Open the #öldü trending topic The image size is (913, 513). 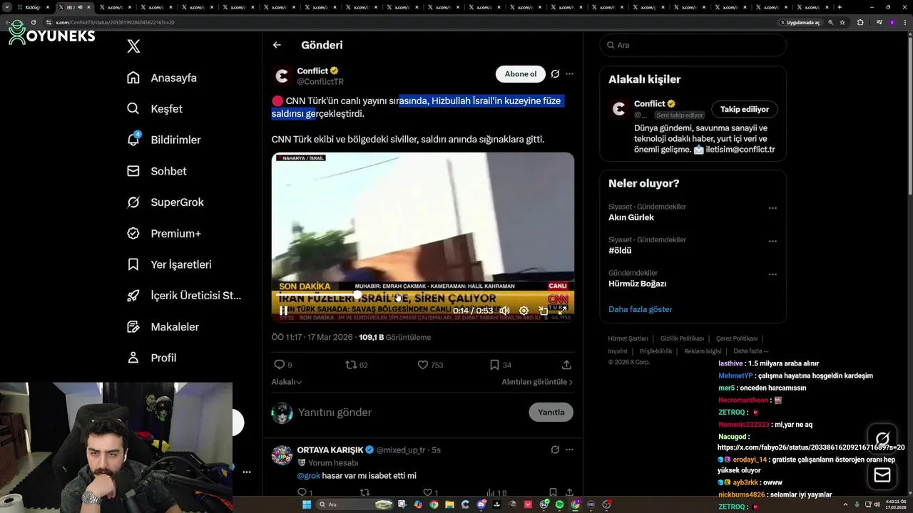pyautogui.click(x=620, y=251)
